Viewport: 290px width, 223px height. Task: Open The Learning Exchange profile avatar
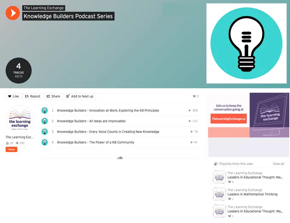20,119
